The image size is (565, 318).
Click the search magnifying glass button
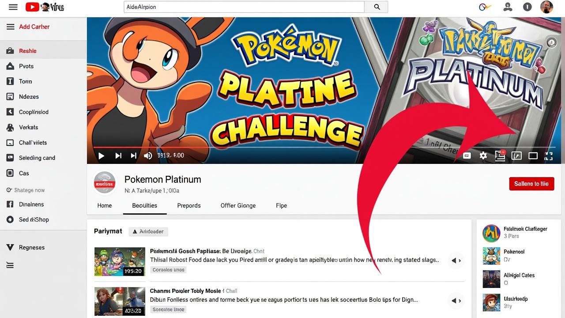pyautogui.click(x=377, y=7)
